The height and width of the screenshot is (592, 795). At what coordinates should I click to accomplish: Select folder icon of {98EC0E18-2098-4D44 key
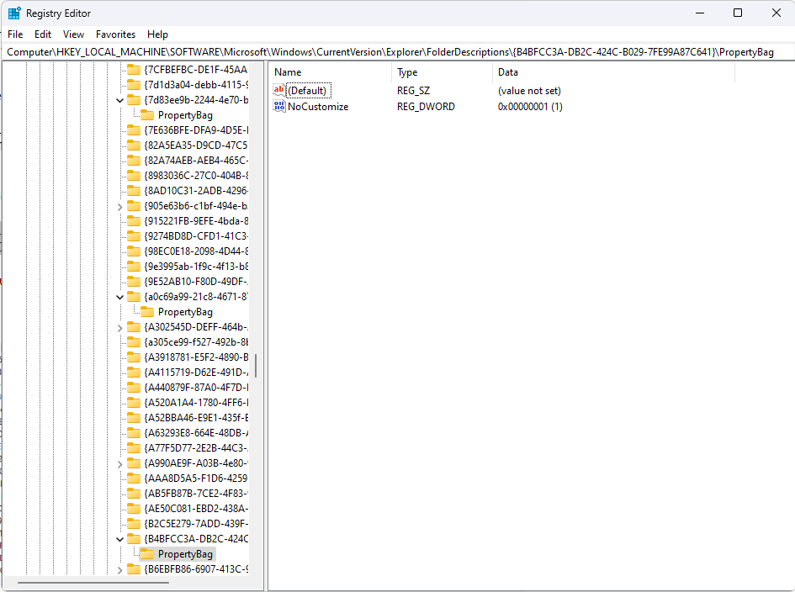pos(134,251)
